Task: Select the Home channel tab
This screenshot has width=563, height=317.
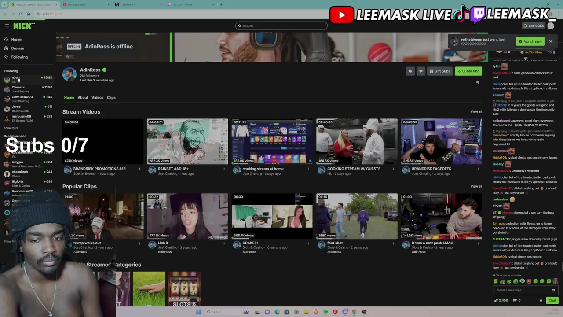Action: coord(69,98)
